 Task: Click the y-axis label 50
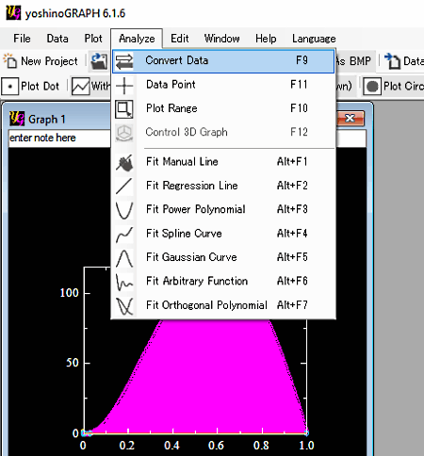click(x=73, y=363)
